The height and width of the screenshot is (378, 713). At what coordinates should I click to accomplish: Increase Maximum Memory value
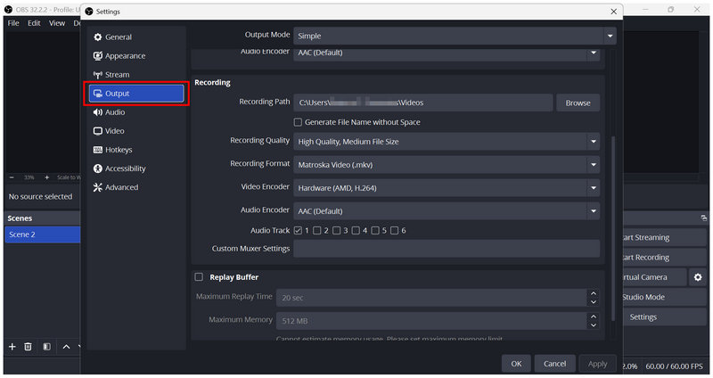594,316
